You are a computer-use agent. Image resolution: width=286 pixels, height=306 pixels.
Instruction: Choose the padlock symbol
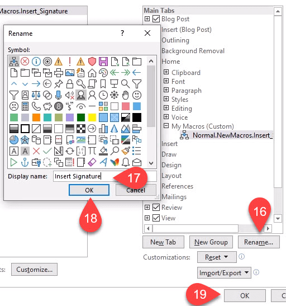(70, 84)
